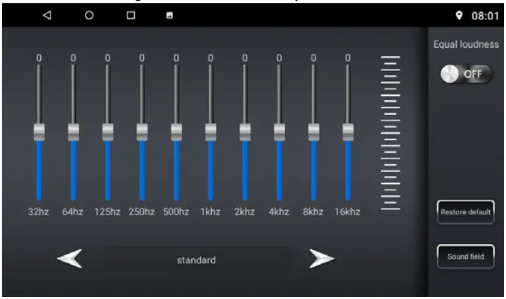This screenshot has height=299, width=506.
Task: Tap the Android home circle icon
Action: [x=89, y=15]
